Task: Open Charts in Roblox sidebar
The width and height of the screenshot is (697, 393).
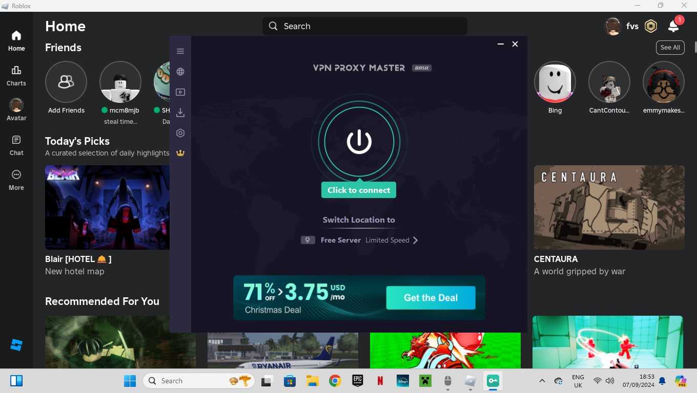Action: [16, 76]
